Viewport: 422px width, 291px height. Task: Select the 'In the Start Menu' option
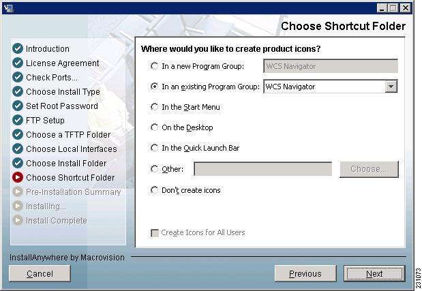pos(155,107)
